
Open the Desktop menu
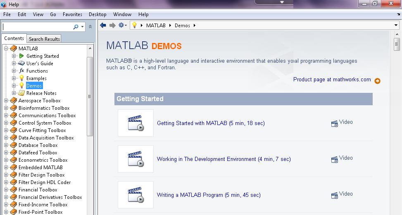(98, 14)
